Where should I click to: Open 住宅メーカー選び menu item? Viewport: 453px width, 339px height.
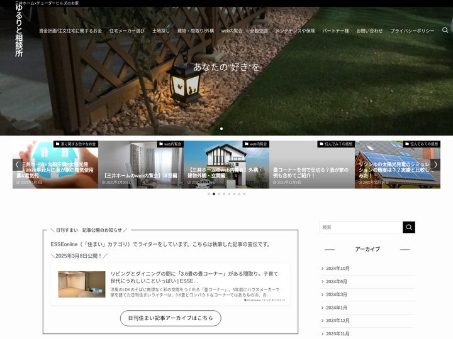click(127, 31)
